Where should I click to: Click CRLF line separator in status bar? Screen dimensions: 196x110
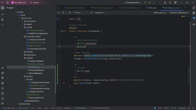[x=166, y=108]
